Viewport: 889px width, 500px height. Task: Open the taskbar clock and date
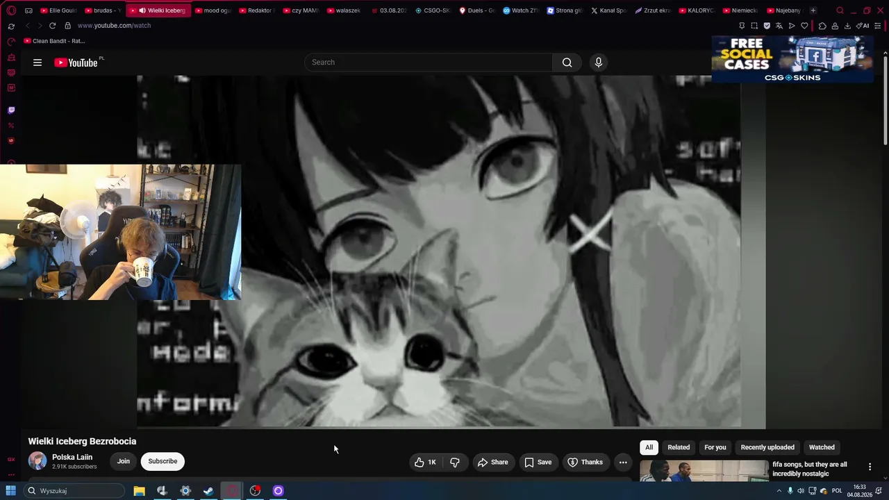pos(860,491)
